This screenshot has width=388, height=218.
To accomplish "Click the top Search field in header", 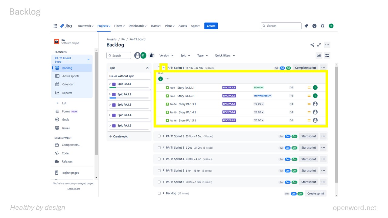I will [x=281, y=26].
